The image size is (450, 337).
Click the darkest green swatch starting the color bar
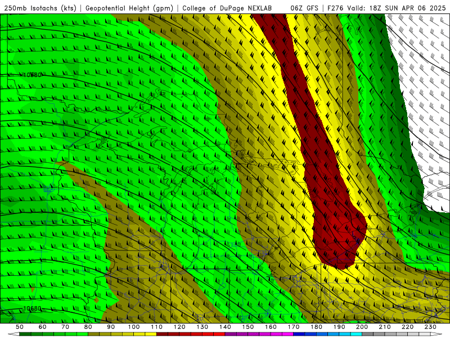[x=25, y=334]
